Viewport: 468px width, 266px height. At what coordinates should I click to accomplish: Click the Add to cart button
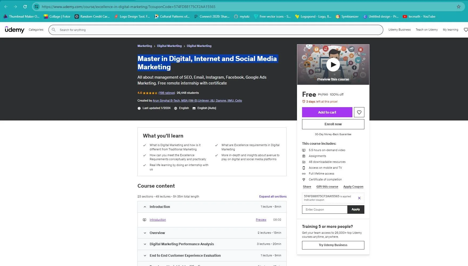pos(327,112)
